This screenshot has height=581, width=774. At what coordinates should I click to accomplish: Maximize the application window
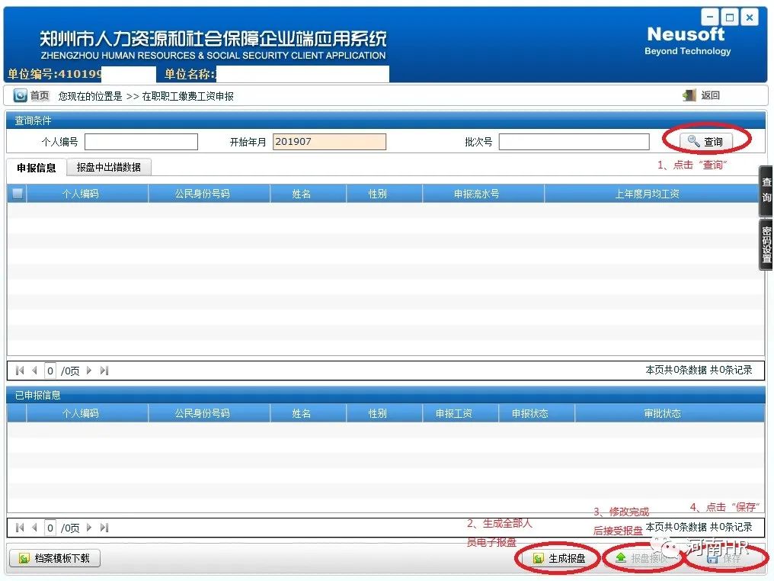pos(730,18)
